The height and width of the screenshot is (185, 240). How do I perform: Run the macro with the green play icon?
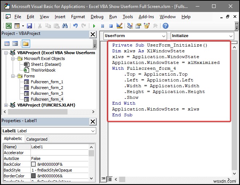[94, 26]
